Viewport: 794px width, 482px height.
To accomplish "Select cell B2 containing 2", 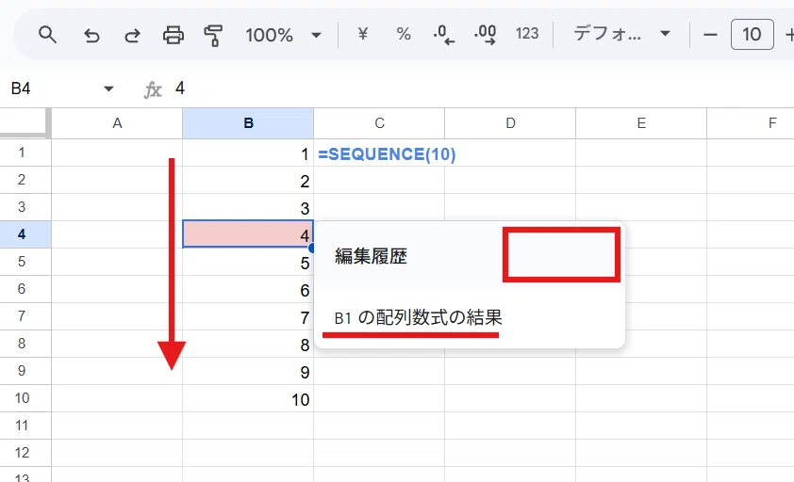I will pos(248,180).
